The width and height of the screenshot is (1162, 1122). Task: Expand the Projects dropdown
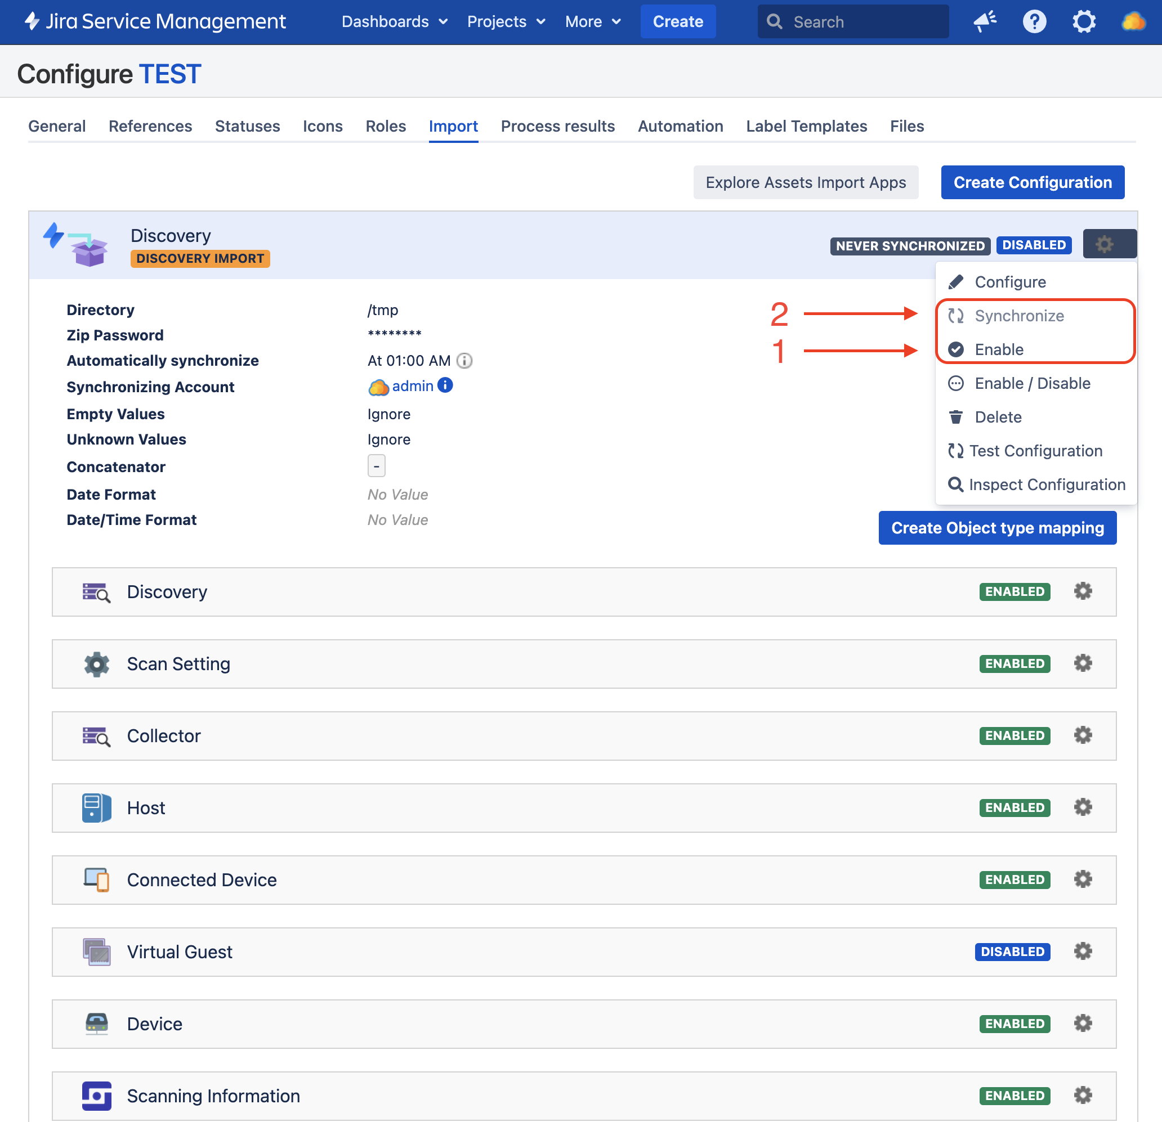(x=506, y=22)
